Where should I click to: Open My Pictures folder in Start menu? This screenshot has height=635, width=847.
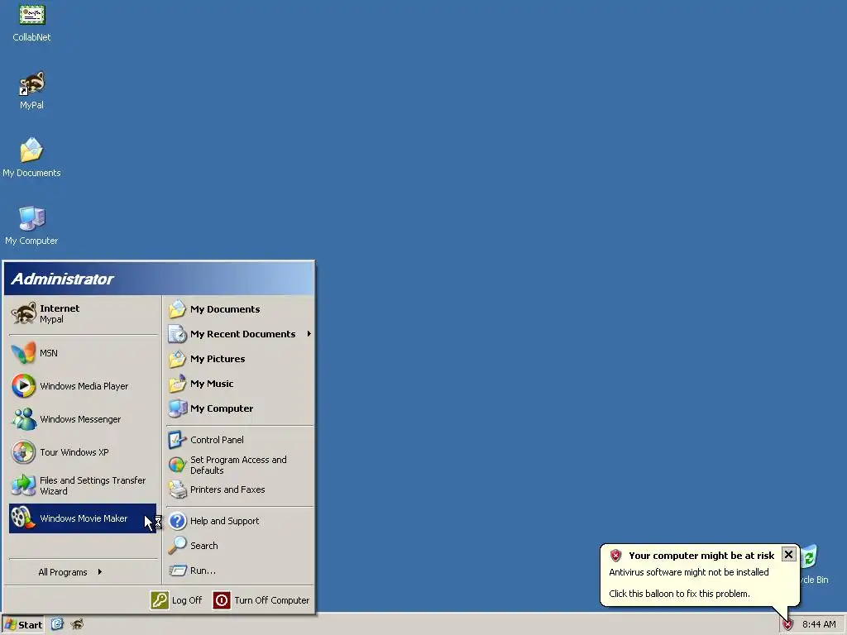[x=240, y=359]
